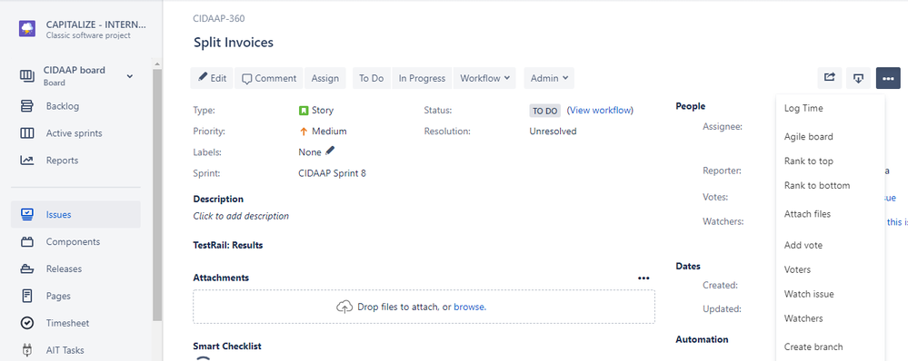Open the Admin dropdown
Viewport: 908px width, 361px height.
click(549, 78)
